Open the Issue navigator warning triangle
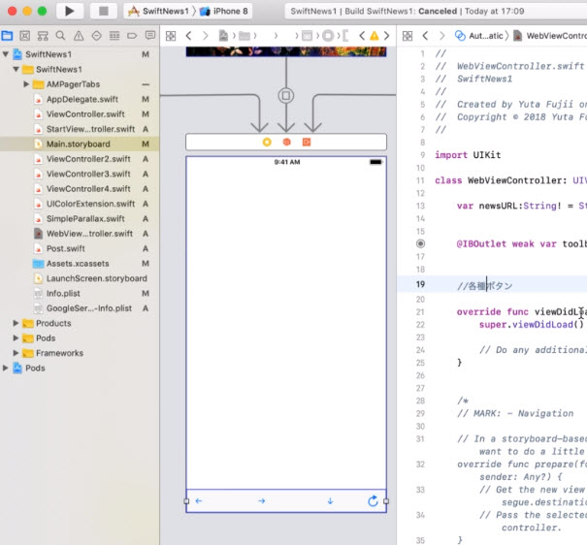This screenshot has height=545, width=587. (79, 36)
